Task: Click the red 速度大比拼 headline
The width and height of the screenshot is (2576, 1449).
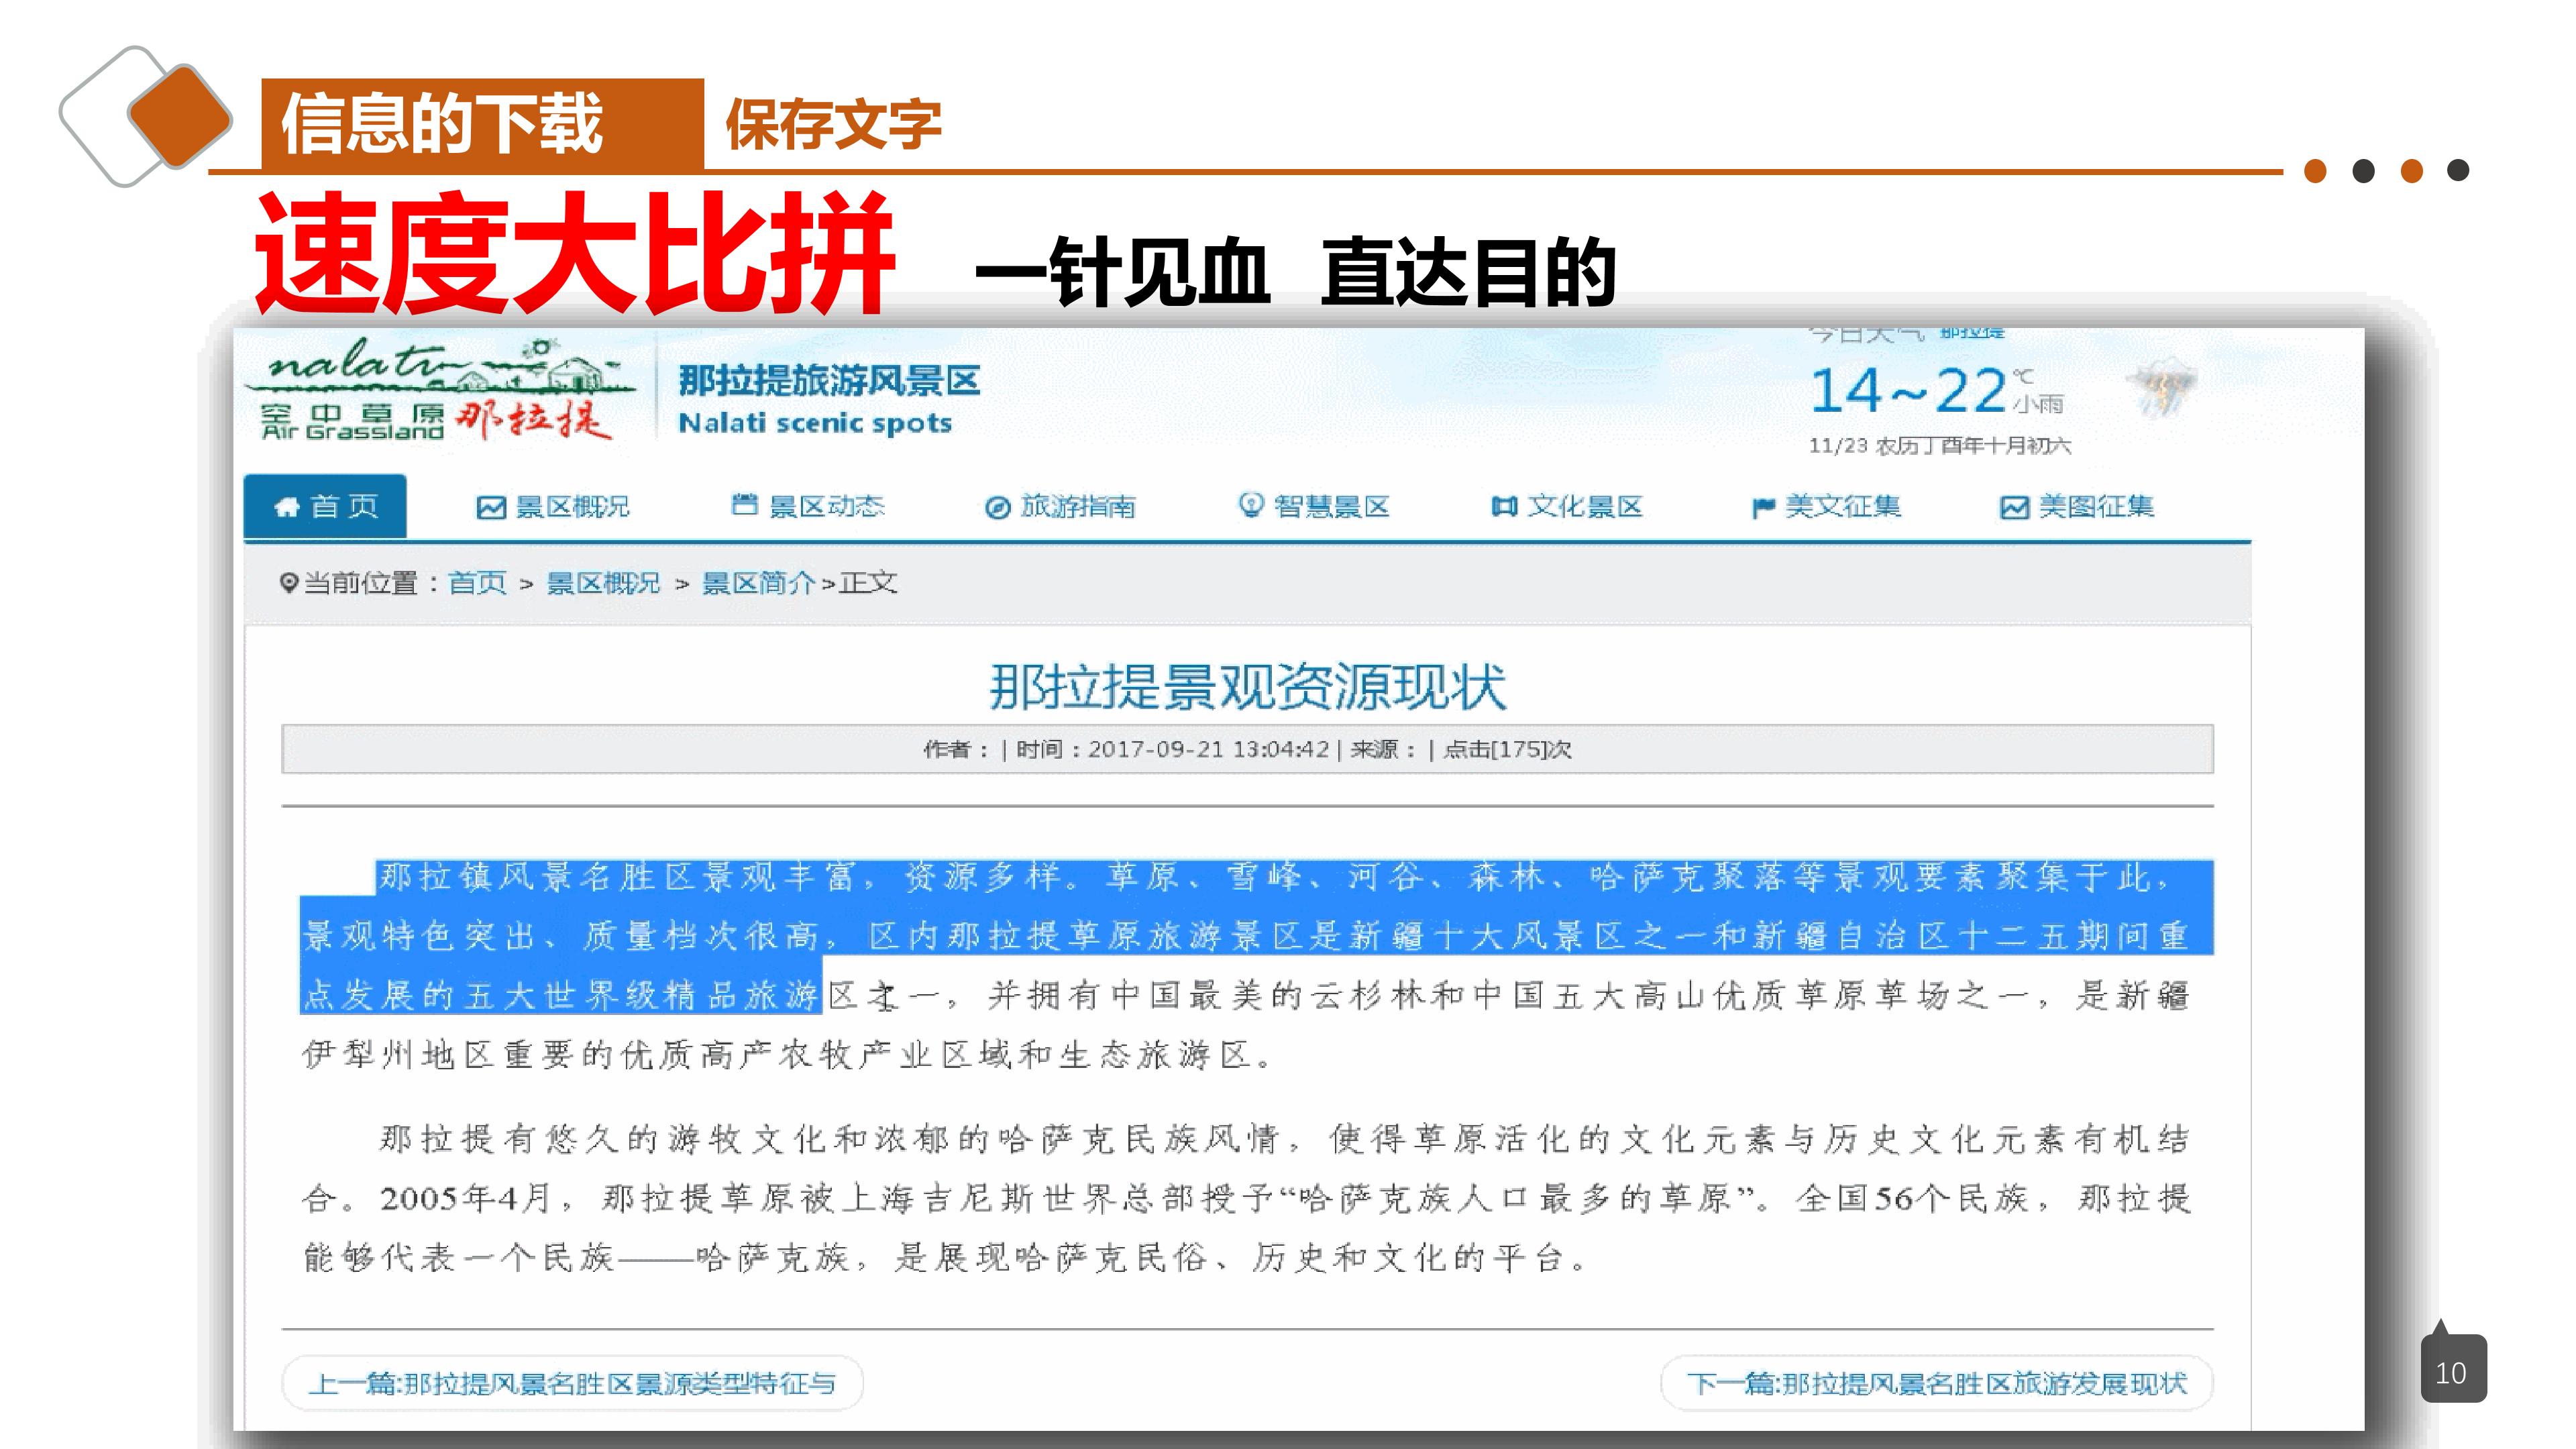Action: coord(574,254)
